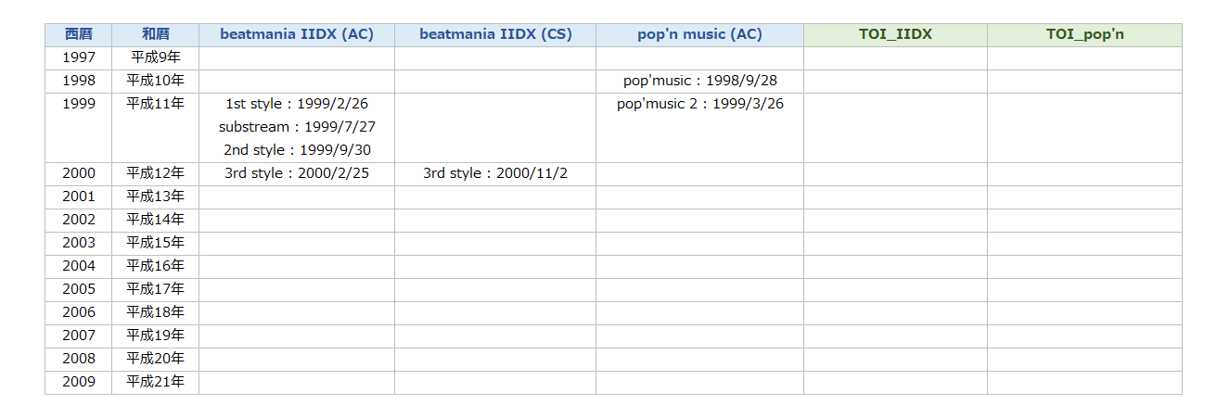Select the pop'n music (AC) header
The image size is (1230, 418).
[x=700, y=35]
